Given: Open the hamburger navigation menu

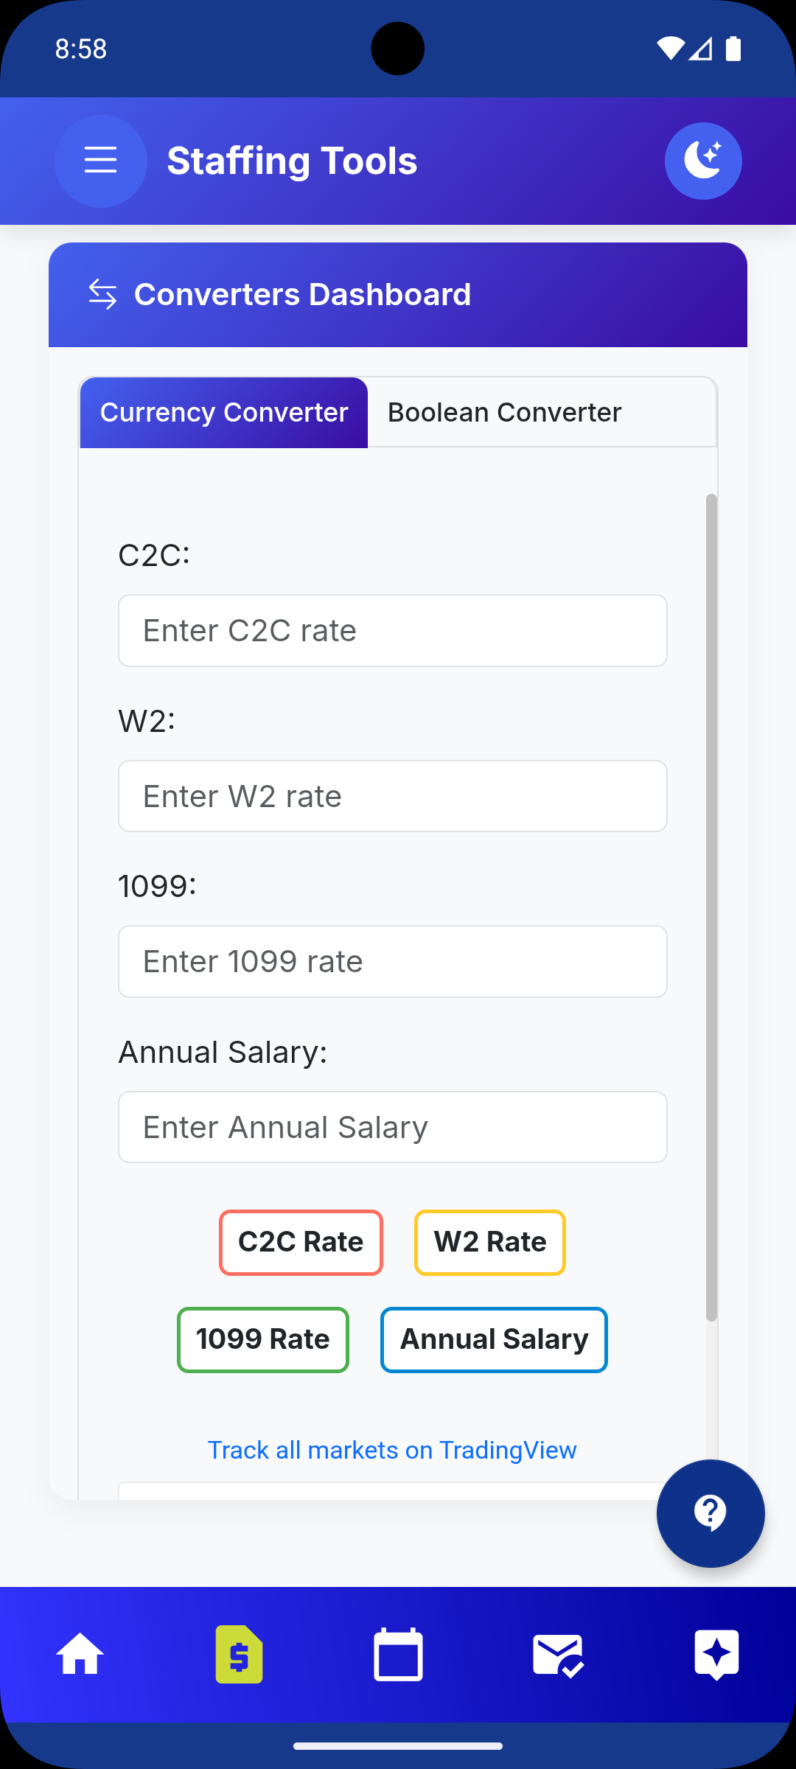Looking at the screenshot, I should pos(100,161).
